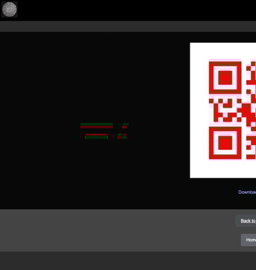This screenshot has height=270, width=256.
Task: Go to the Home button
Action: 249,240
